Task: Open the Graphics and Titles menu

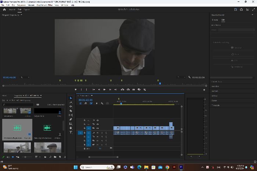Action: (44, 5)
